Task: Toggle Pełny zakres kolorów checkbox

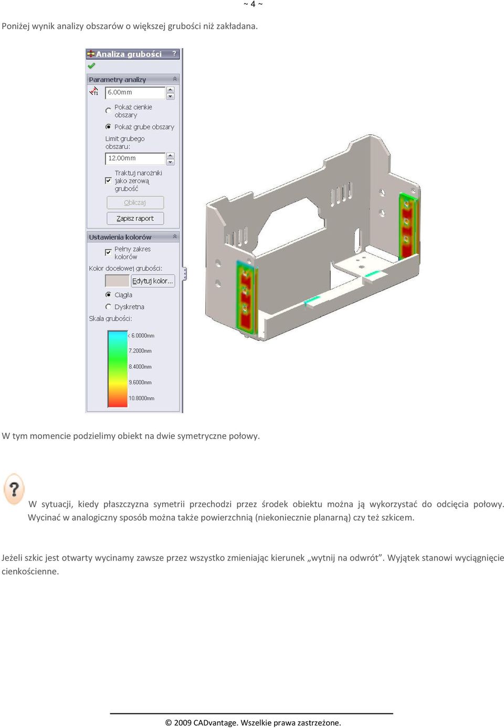Action: click(108, 252)
